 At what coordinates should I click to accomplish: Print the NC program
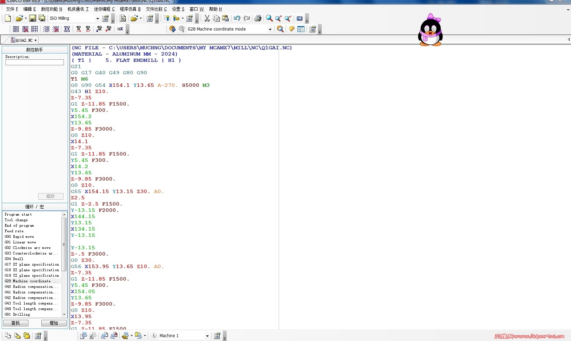(258, 18)
